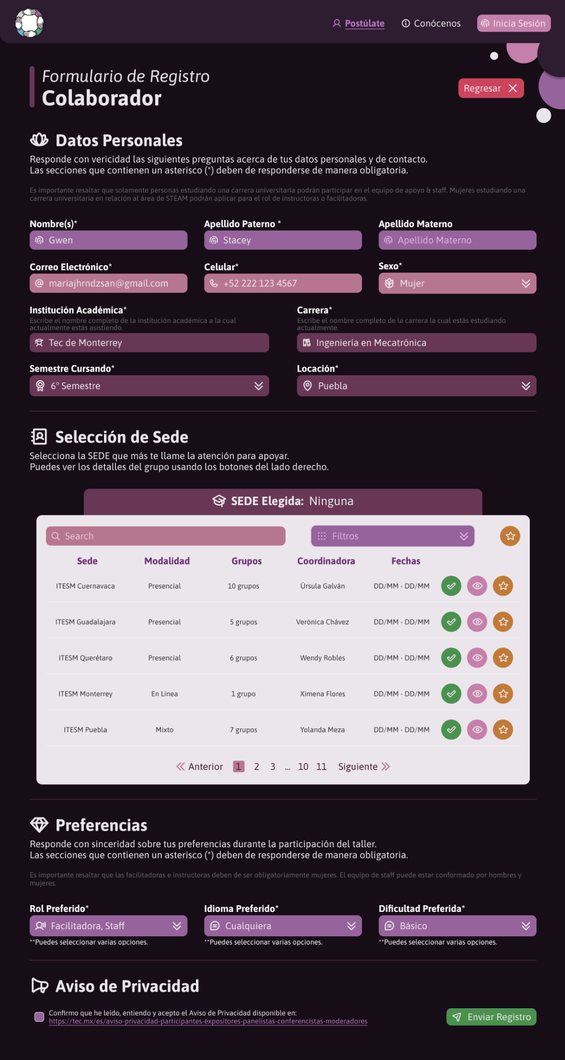Accept the Aviso de Privacidad checkbox
Image resolution: width=565 pixels, height=1060 pixels.
pos(39,1017)
